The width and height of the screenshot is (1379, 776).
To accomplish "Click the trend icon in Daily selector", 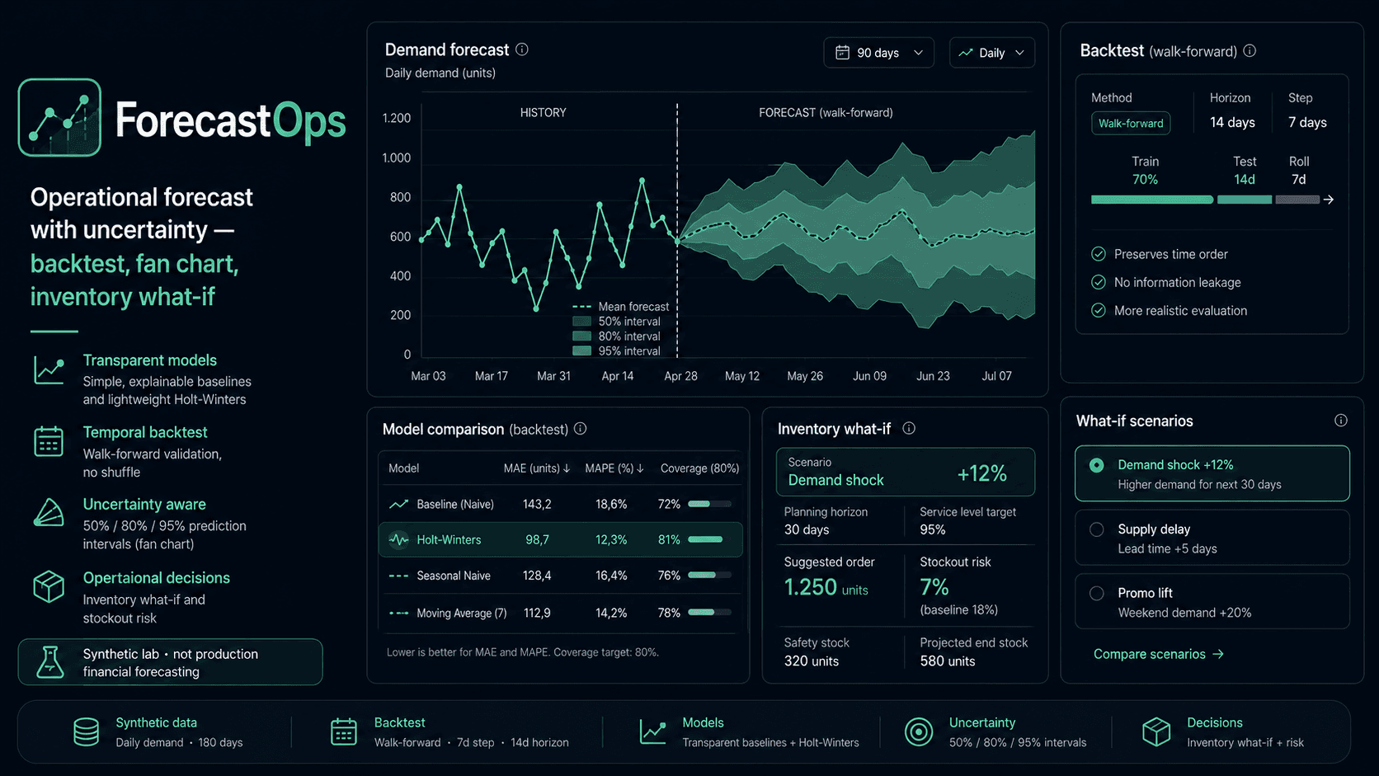I will pyautogui.click(x=966, y=53).
